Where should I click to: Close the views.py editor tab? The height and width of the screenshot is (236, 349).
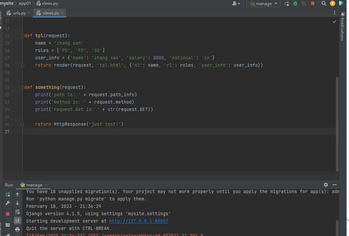tap(62, 13)
